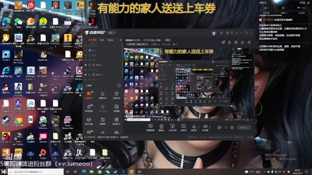The image size is (312, 175).
Task: Click the microphone icon in bottom bar
Action: click(194, 127)
